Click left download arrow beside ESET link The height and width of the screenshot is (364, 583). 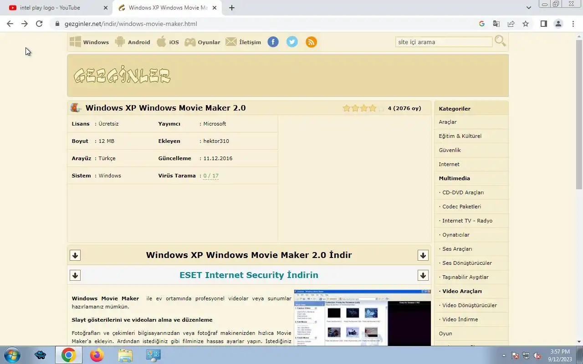pos(75,275)
